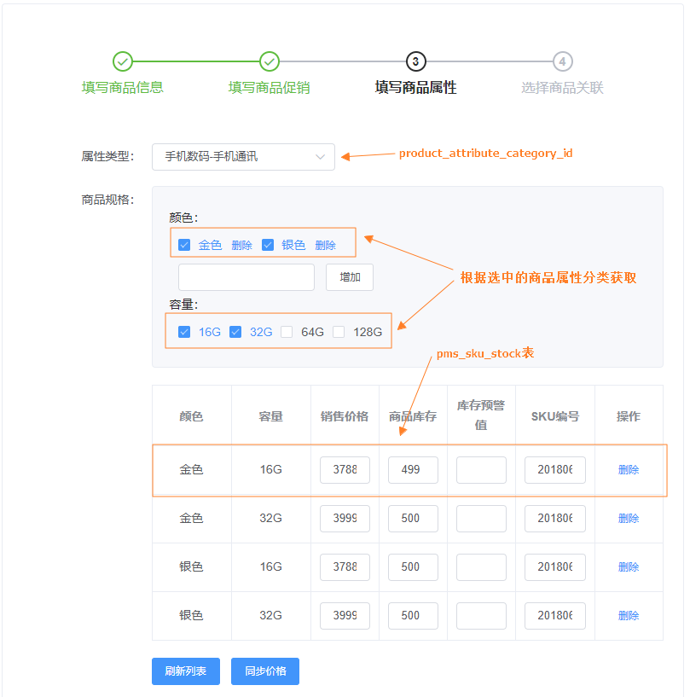Enable the 64G capacity checkbox

287,332
